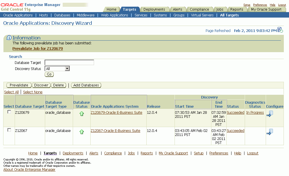Click the Logout link in the top header
Image resolution: width=289 pixels, height=176 pixels.
tap(282, 5)
